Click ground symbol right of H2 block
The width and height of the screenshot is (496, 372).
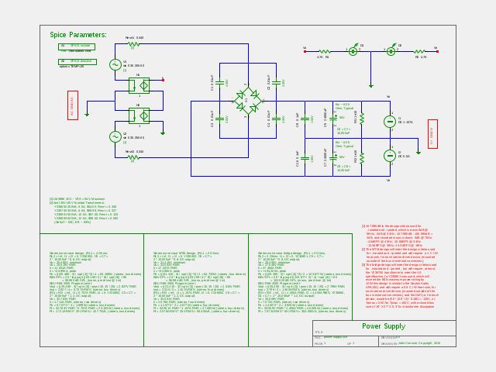pyautogui.click(x=163, y=133)
